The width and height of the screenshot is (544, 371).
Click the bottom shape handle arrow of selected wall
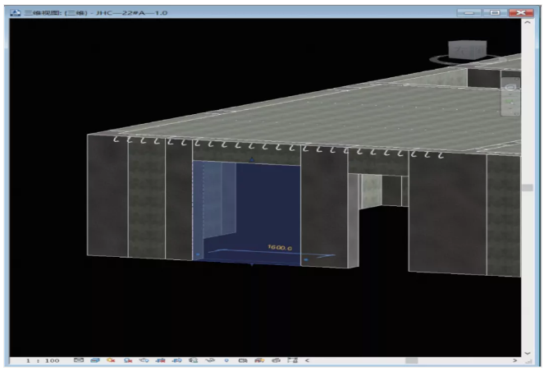[x=252, y=265]
